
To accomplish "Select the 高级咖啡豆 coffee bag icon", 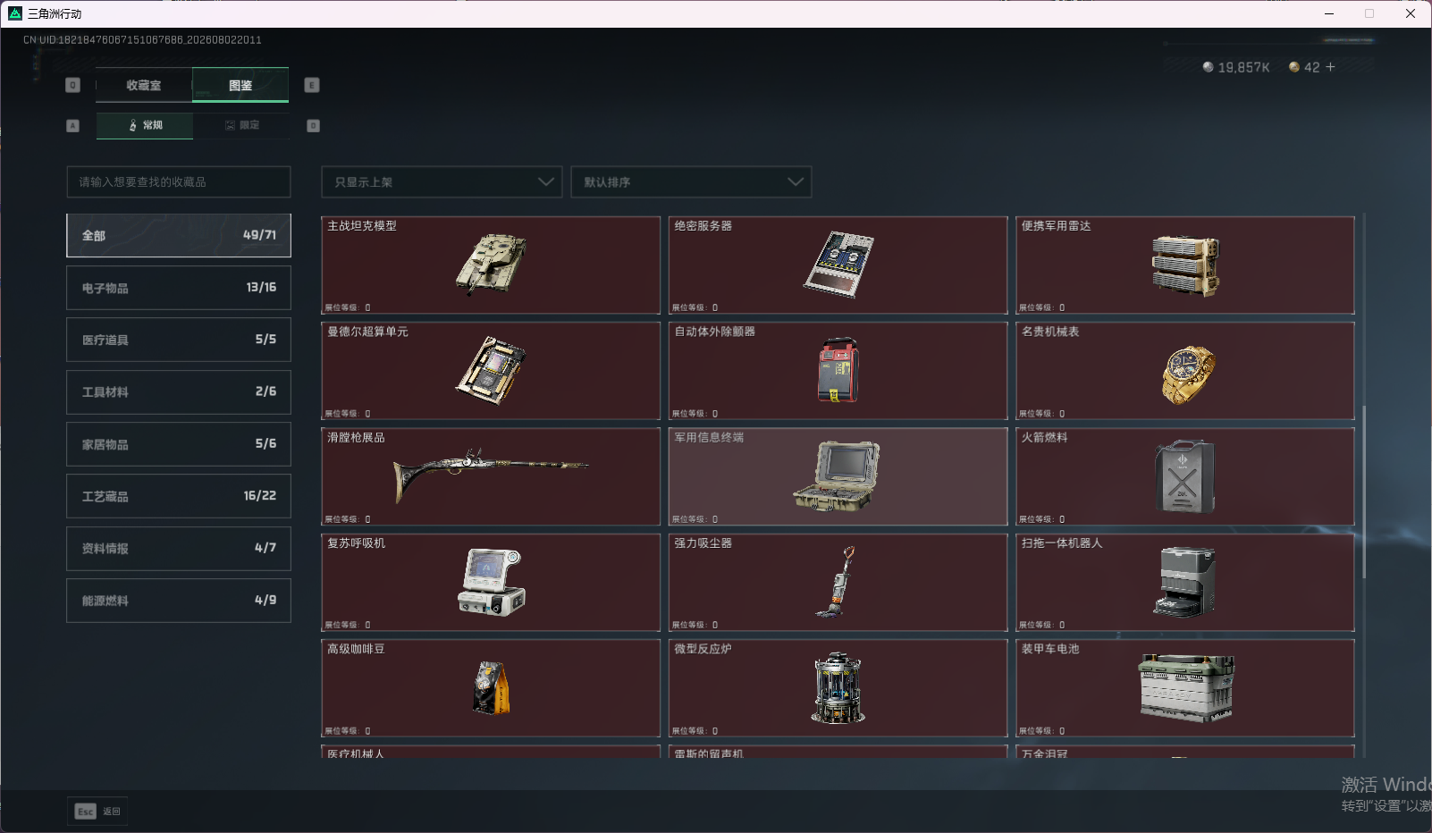I will (492, 688).
